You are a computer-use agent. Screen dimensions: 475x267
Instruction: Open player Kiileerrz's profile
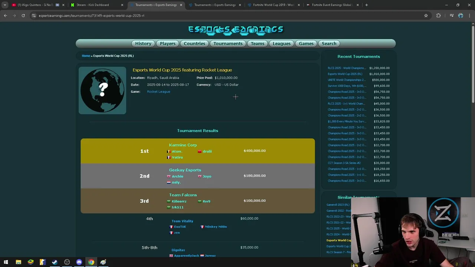[179, 201]
